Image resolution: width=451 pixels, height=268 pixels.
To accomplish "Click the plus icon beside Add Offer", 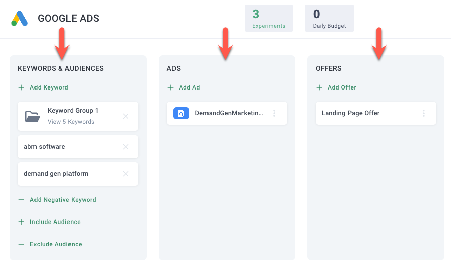I will coord(319,87).
